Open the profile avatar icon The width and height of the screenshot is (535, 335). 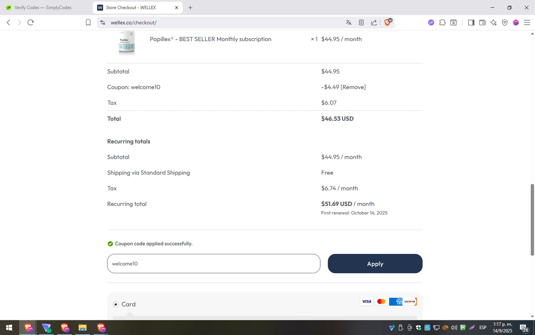pyautogui.click(x=516, y=22)
